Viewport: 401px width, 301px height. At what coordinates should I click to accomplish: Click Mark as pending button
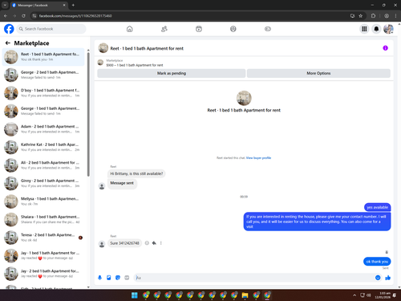click(172, 73)
